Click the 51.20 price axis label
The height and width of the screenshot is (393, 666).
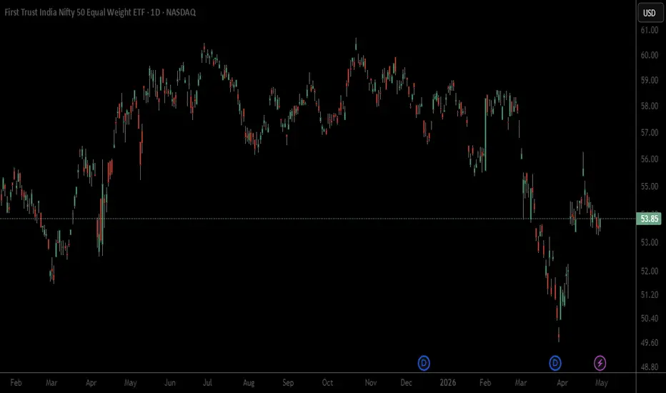pos(650,295)
